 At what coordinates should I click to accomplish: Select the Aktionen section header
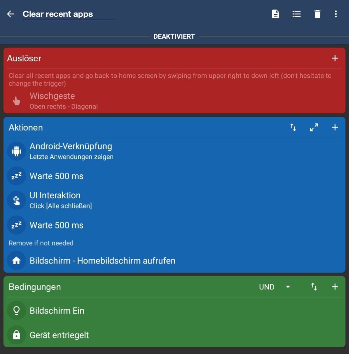(26, 128)
